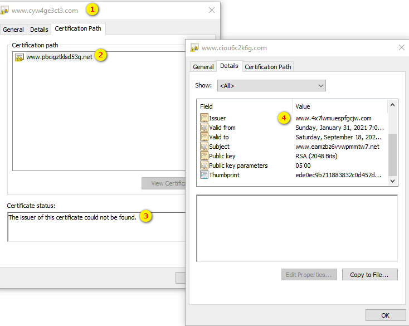Viewport: 409px width, 326px height.
Task: Select the Valid from row label
Action: (222, 128)
